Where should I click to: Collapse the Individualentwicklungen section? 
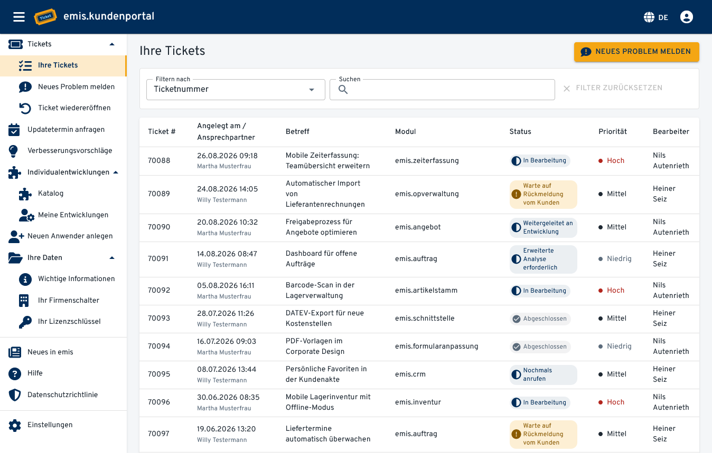(116, 172)
